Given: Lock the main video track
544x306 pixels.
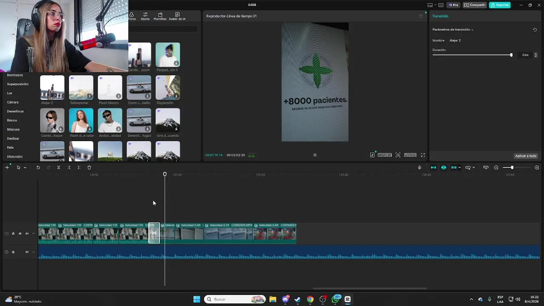Looking at the screenshot, I should (13, 233).
